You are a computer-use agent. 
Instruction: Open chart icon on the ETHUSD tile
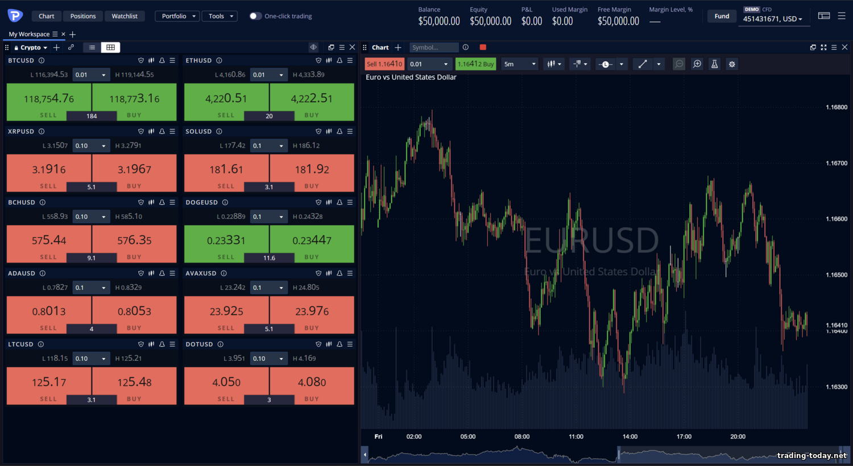point(329,60)
